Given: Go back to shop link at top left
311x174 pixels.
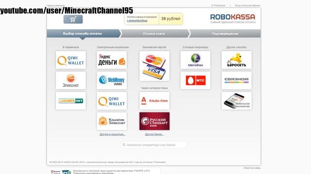Looking at the screenshot, I should click(56, 5).
